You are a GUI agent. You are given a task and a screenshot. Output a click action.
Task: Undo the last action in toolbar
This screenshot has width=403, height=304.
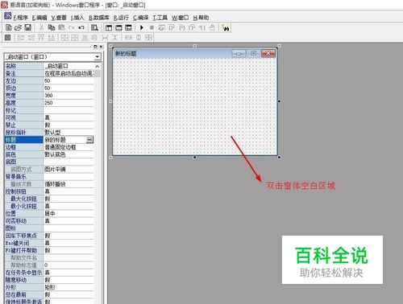click(81, 27)
